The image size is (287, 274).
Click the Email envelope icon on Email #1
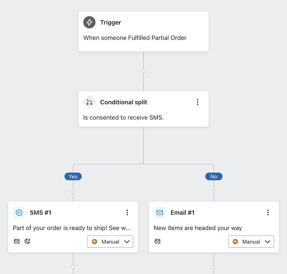(x=160, y=212)
